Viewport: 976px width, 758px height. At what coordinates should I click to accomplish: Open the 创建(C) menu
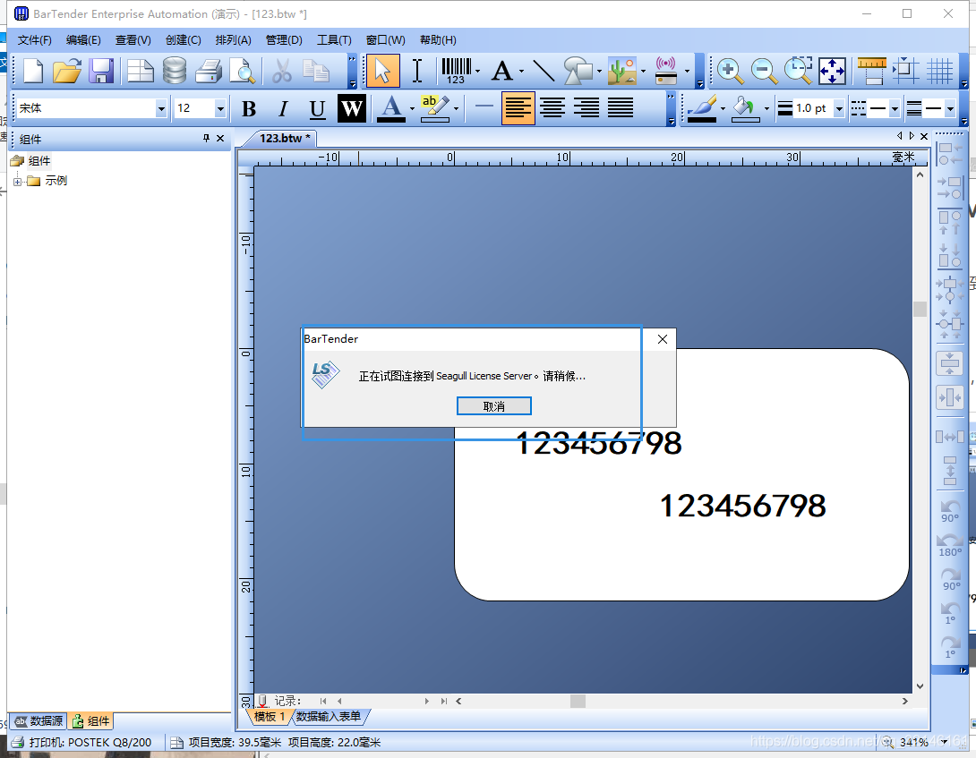tap(183, 40)
